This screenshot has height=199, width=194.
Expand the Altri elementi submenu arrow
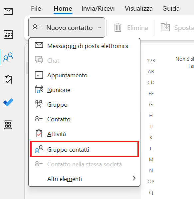coord(134,178)
